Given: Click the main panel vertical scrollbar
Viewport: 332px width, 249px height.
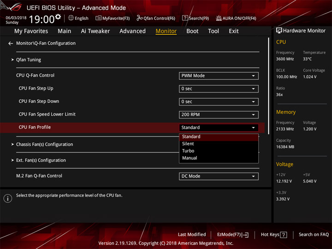Looking at the screenshot, I should [269, 86].
